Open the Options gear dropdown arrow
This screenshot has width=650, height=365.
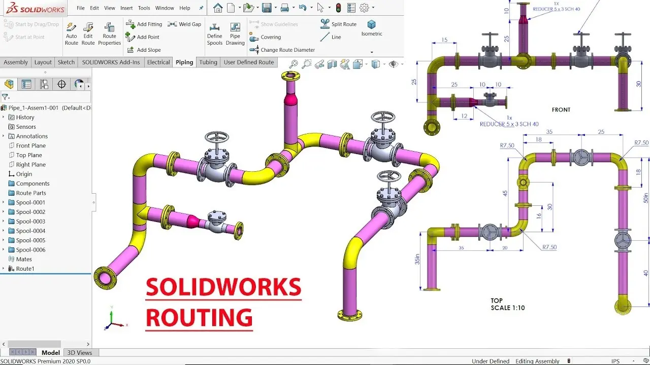point(373,8)
